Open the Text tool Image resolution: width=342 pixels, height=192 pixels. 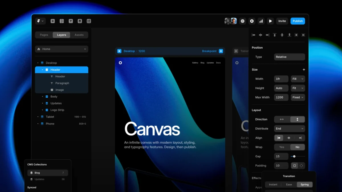[x=71, y=21]
